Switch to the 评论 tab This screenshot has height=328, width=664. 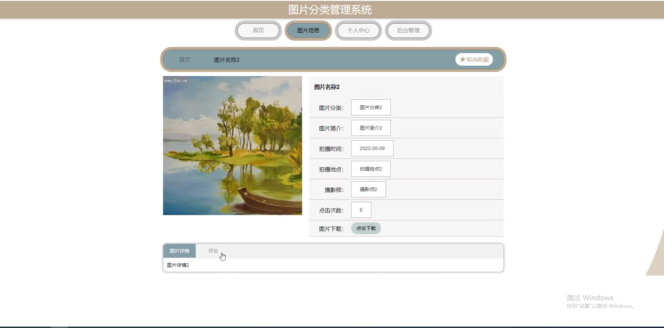pyautogui.click(x=213, y=251)
